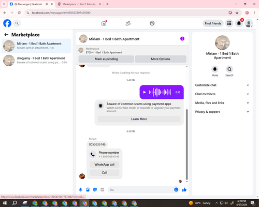Screen dimensions: 259x207
Task: Bookmark this page with star icon
Action: click(x=237, y=13)
